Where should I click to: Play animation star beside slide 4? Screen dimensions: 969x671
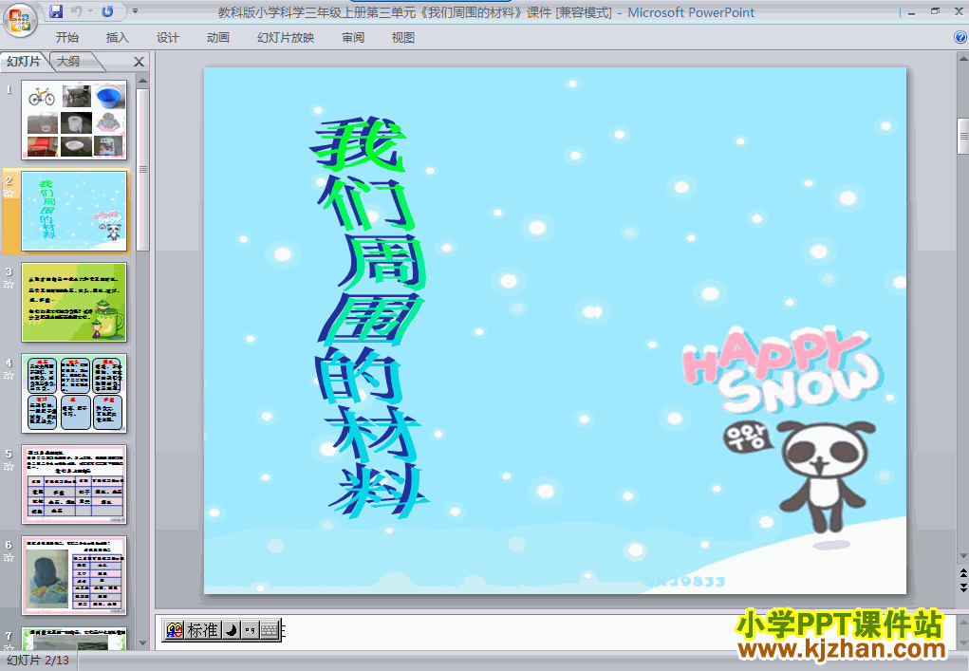[x=9, y=376]
